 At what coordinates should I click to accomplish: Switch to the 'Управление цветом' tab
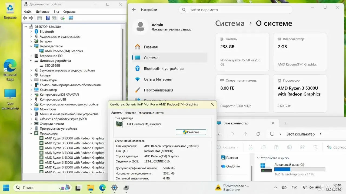tap(151, 113)
